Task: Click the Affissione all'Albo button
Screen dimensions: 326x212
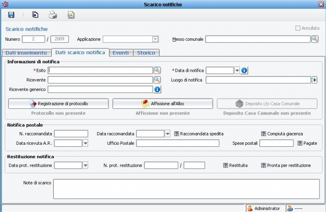Action: [x=163, y=104]
